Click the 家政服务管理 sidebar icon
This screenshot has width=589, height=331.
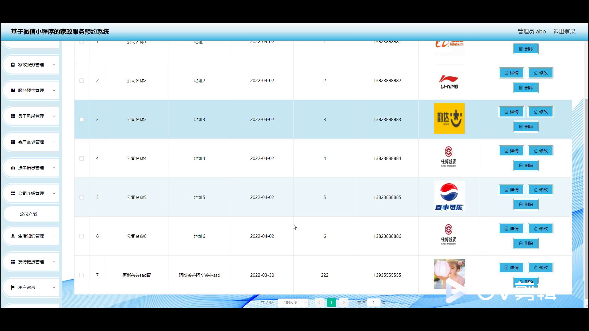13,65
